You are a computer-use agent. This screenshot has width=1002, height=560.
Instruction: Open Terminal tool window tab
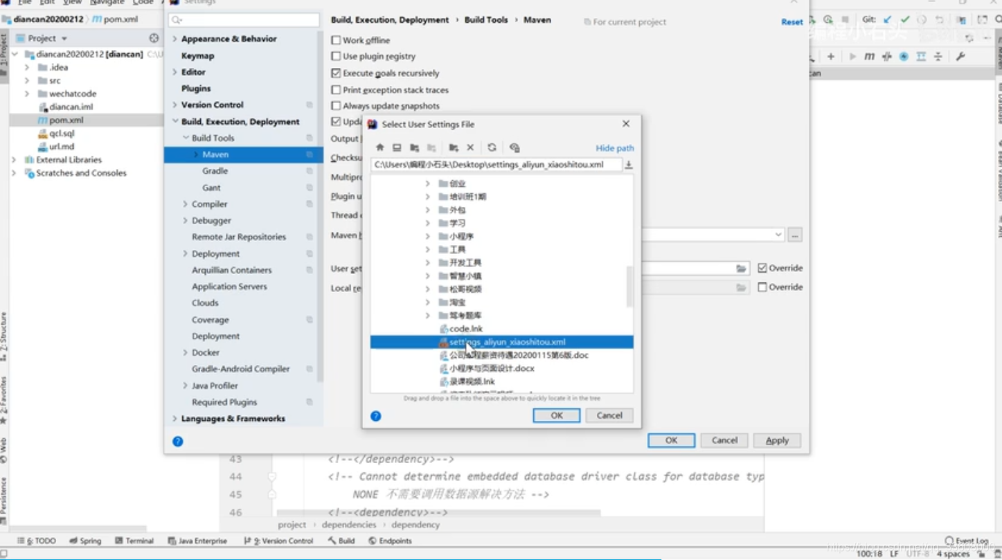click(134, 541)
